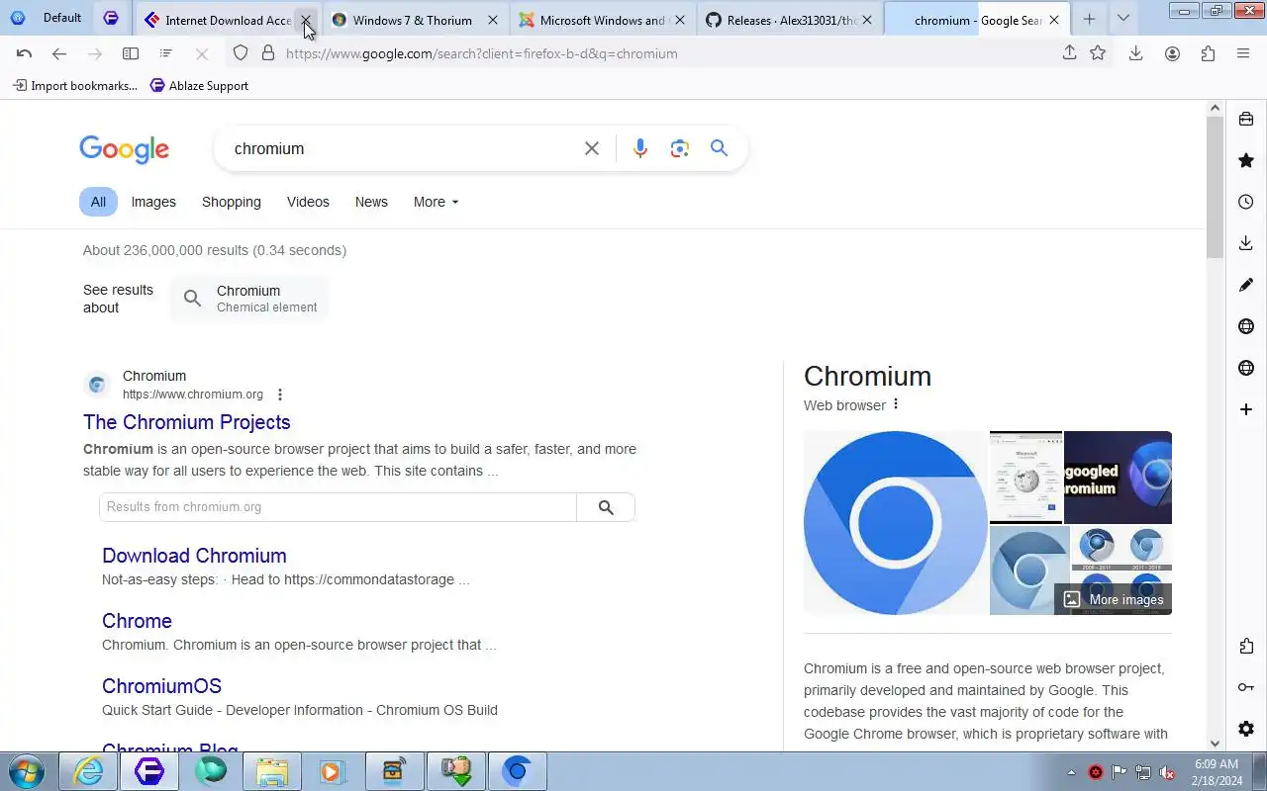Bookmark this page with the star

pos(1098,53)
